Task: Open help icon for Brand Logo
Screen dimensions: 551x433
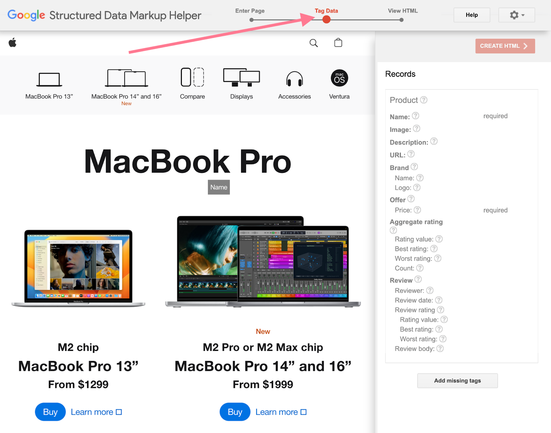Action: click(x=417, y=187)
